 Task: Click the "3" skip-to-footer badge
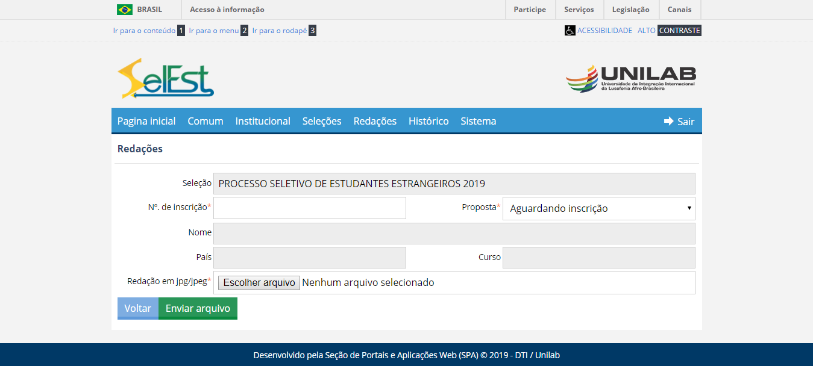(312, 30)
